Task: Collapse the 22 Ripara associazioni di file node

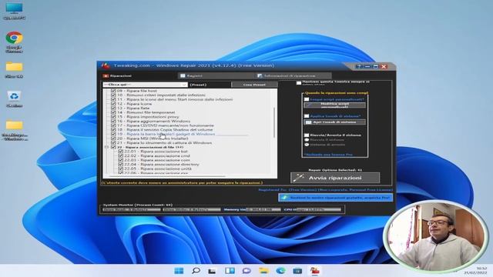Action: point(106,147)
